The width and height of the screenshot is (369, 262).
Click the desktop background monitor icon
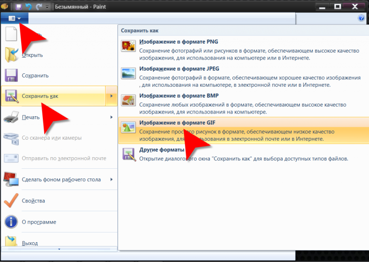pos(11,179)
